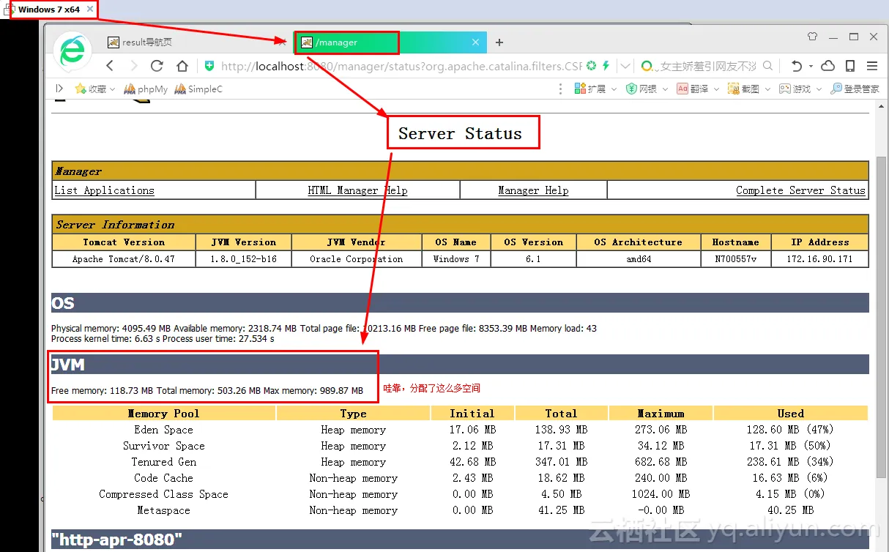The height and width of the screenshot is (552, 889).
Task: Open the List Applications link
Action: (x=105, y=190)
